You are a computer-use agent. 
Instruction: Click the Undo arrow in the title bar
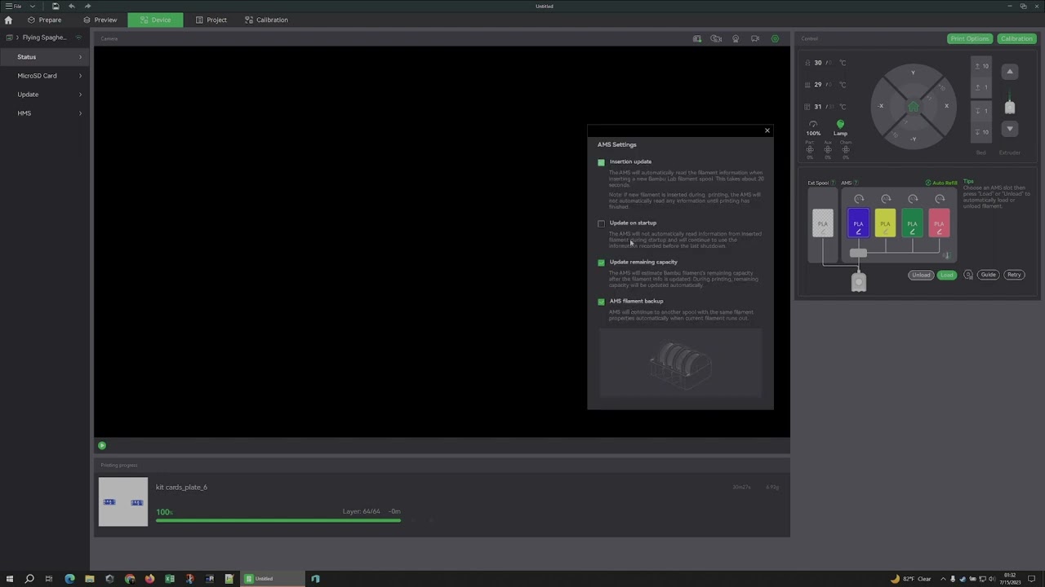coord(72,6)
